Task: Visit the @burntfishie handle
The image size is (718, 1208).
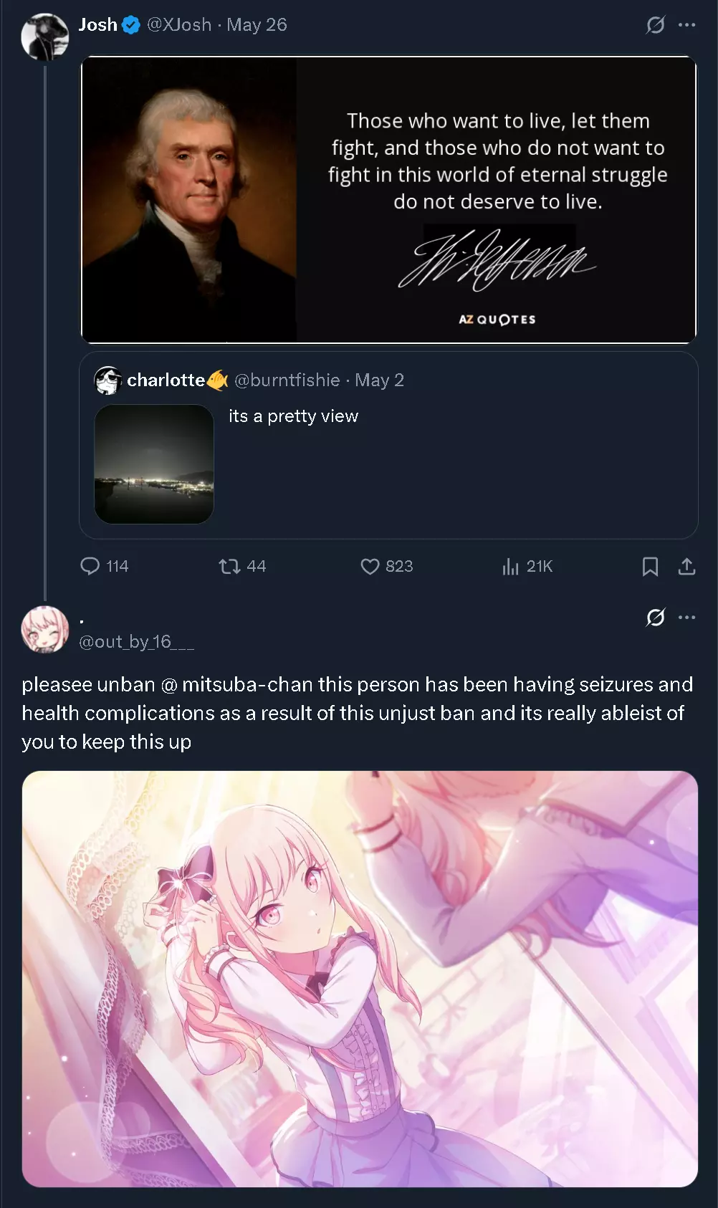Action: tap(287, 380)
